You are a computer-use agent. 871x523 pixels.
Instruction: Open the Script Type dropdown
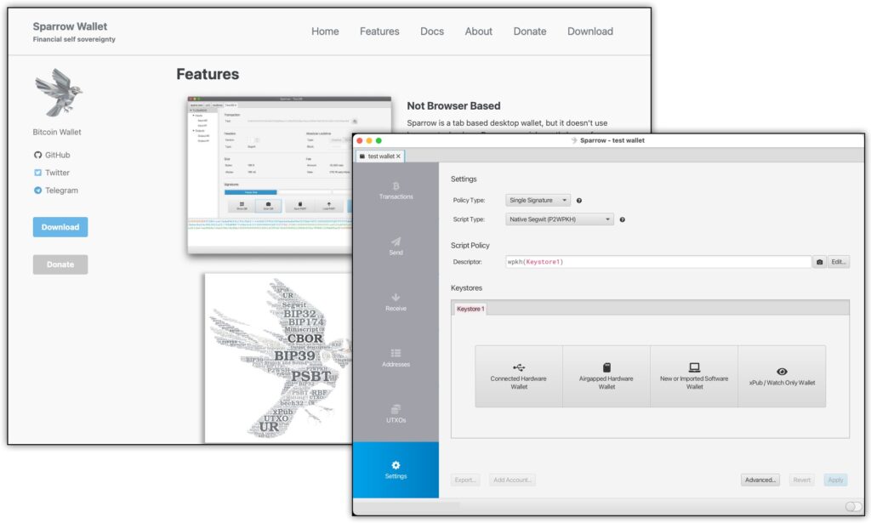coord(560,219)
